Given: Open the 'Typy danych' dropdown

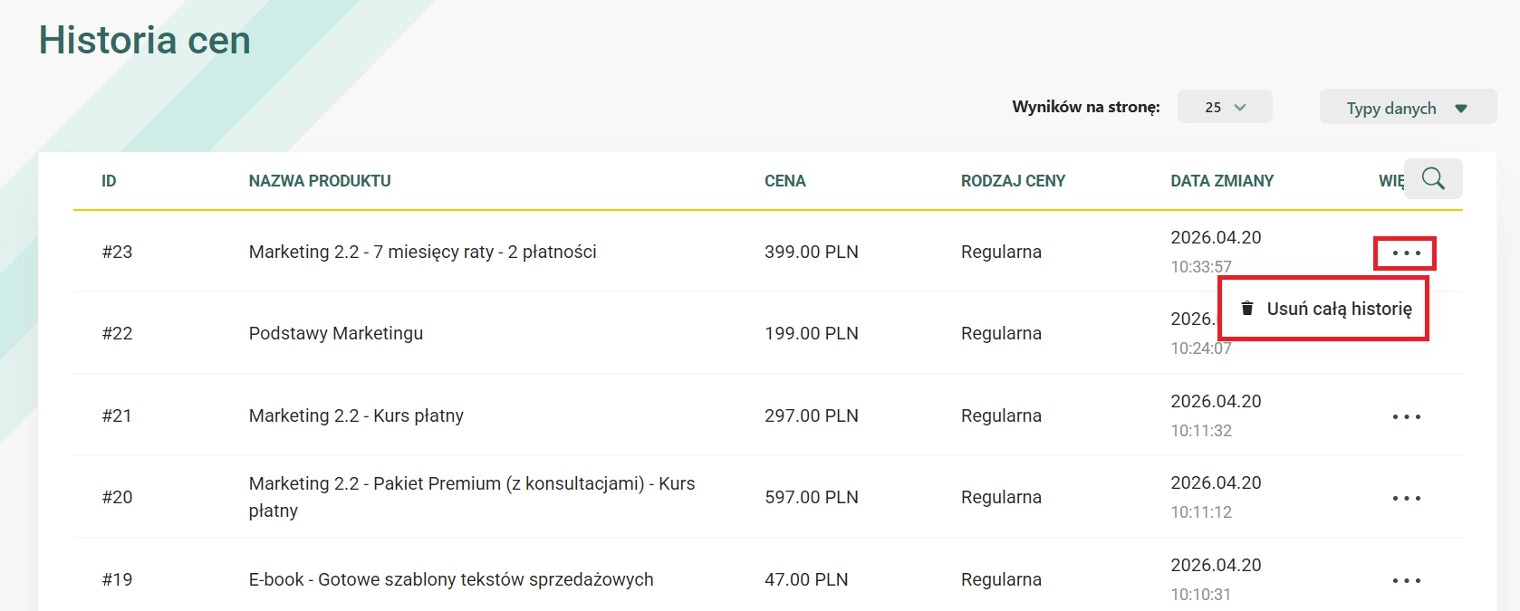Looking at the screenshot, I should click(x=1408, y=108).
